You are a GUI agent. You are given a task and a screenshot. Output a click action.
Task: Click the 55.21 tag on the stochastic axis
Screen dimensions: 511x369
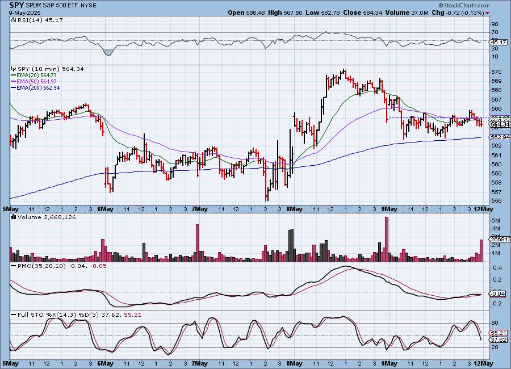tap(499, 333)
